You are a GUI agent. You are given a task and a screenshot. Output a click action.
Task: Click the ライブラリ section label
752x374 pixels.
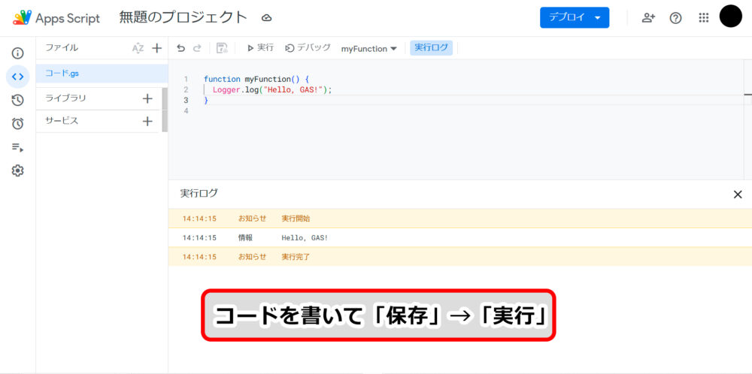(x=65, y=98)
